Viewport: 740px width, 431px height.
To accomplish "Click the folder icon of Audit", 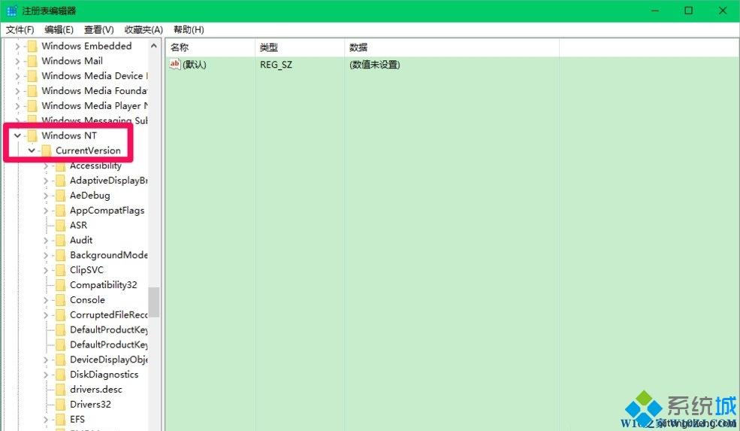I will (60, 241).
